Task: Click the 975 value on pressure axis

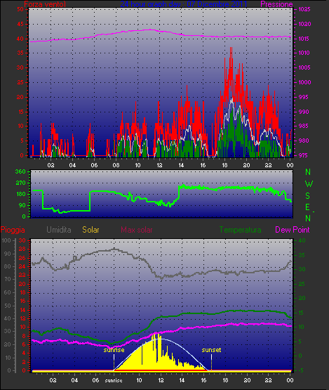Action: [x=302, y=155]
